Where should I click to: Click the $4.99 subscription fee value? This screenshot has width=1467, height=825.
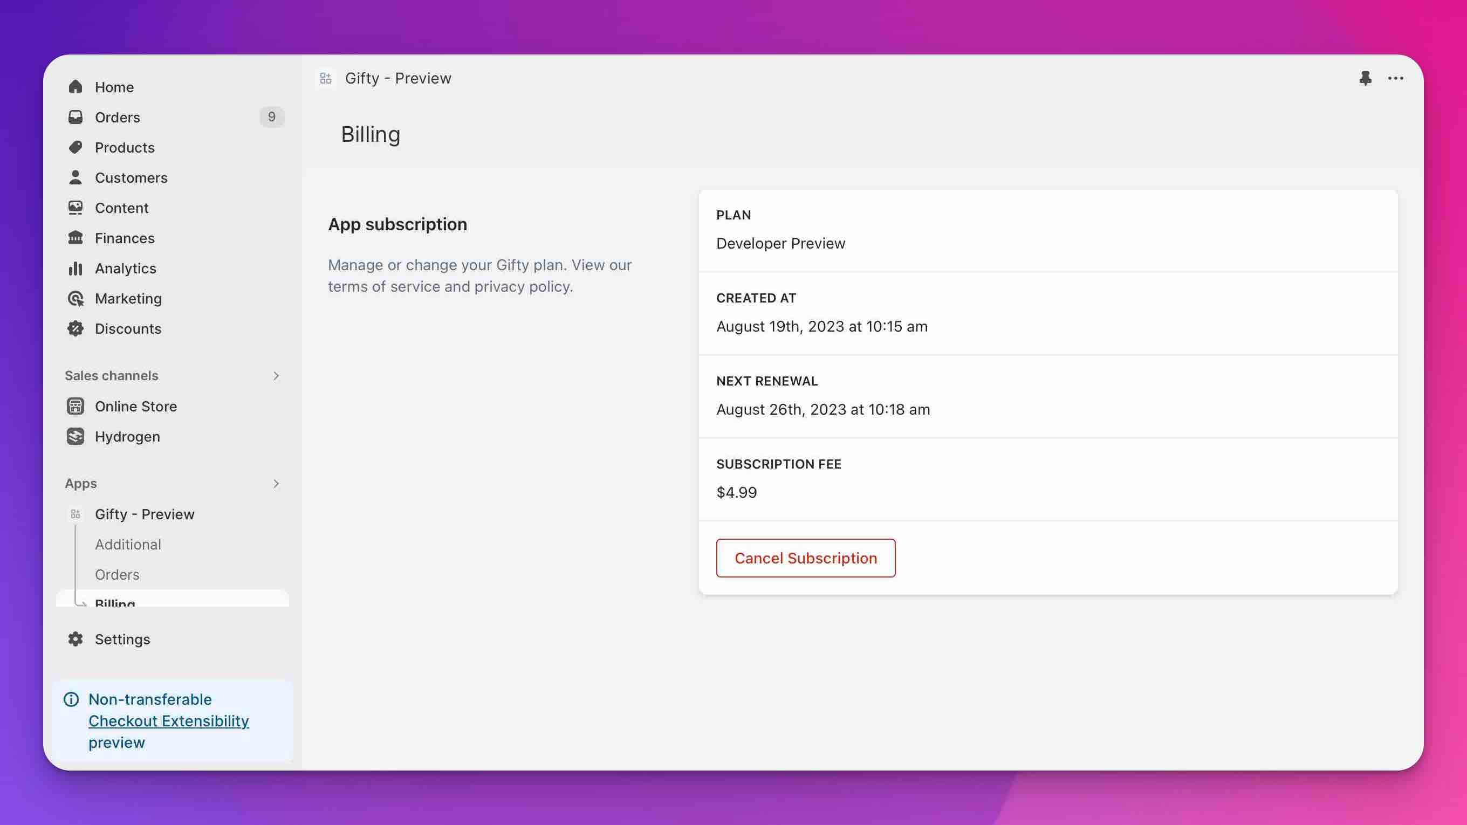(736, 492)
